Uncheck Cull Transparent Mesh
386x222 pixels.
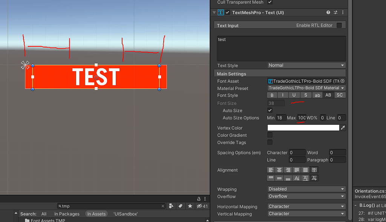pos(270,2)
